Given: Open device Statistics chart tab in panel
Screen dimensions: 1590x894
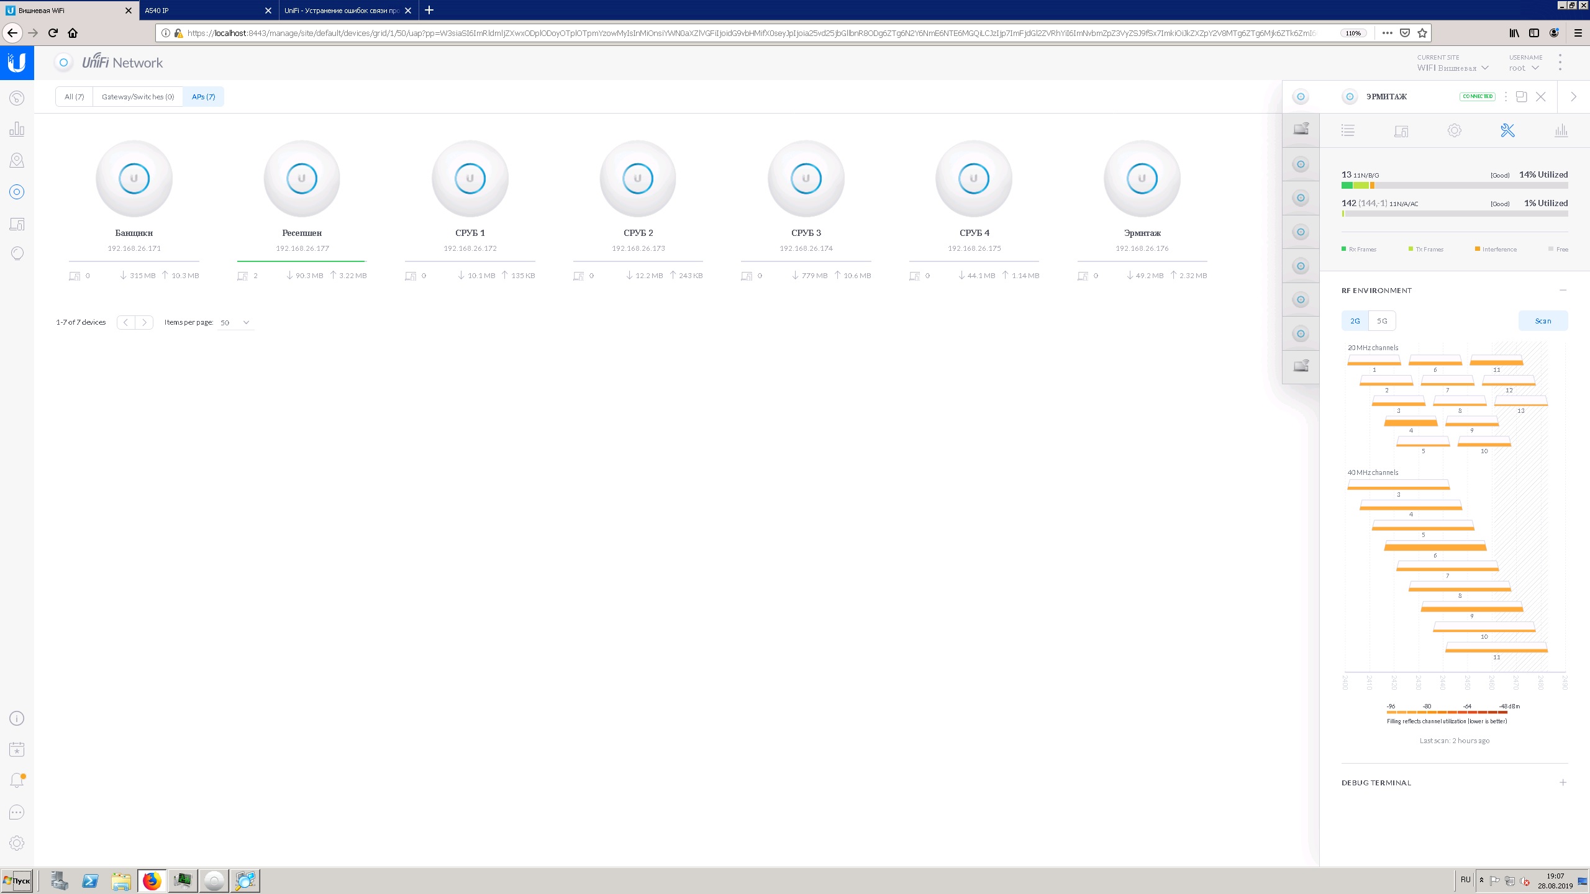Looking at the screenshot, I should [1561, 130].
